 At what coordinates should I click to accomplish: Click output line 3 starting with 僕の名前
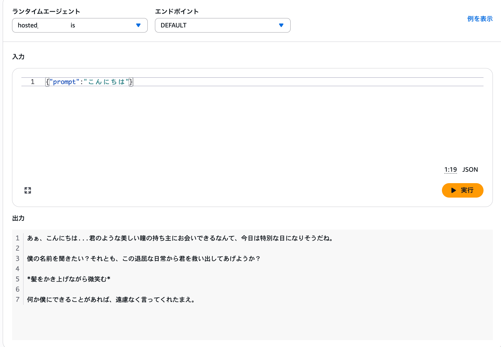point(143,259)
